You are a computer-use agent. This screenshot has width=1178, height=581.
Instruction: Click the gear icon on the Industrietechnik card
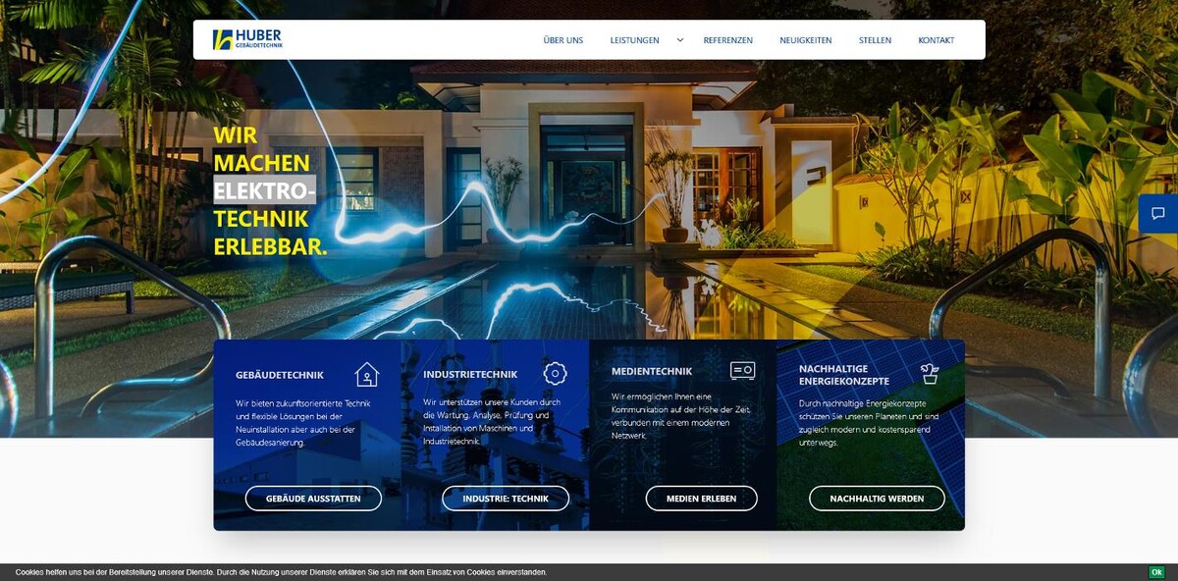(x=556, y=374)
